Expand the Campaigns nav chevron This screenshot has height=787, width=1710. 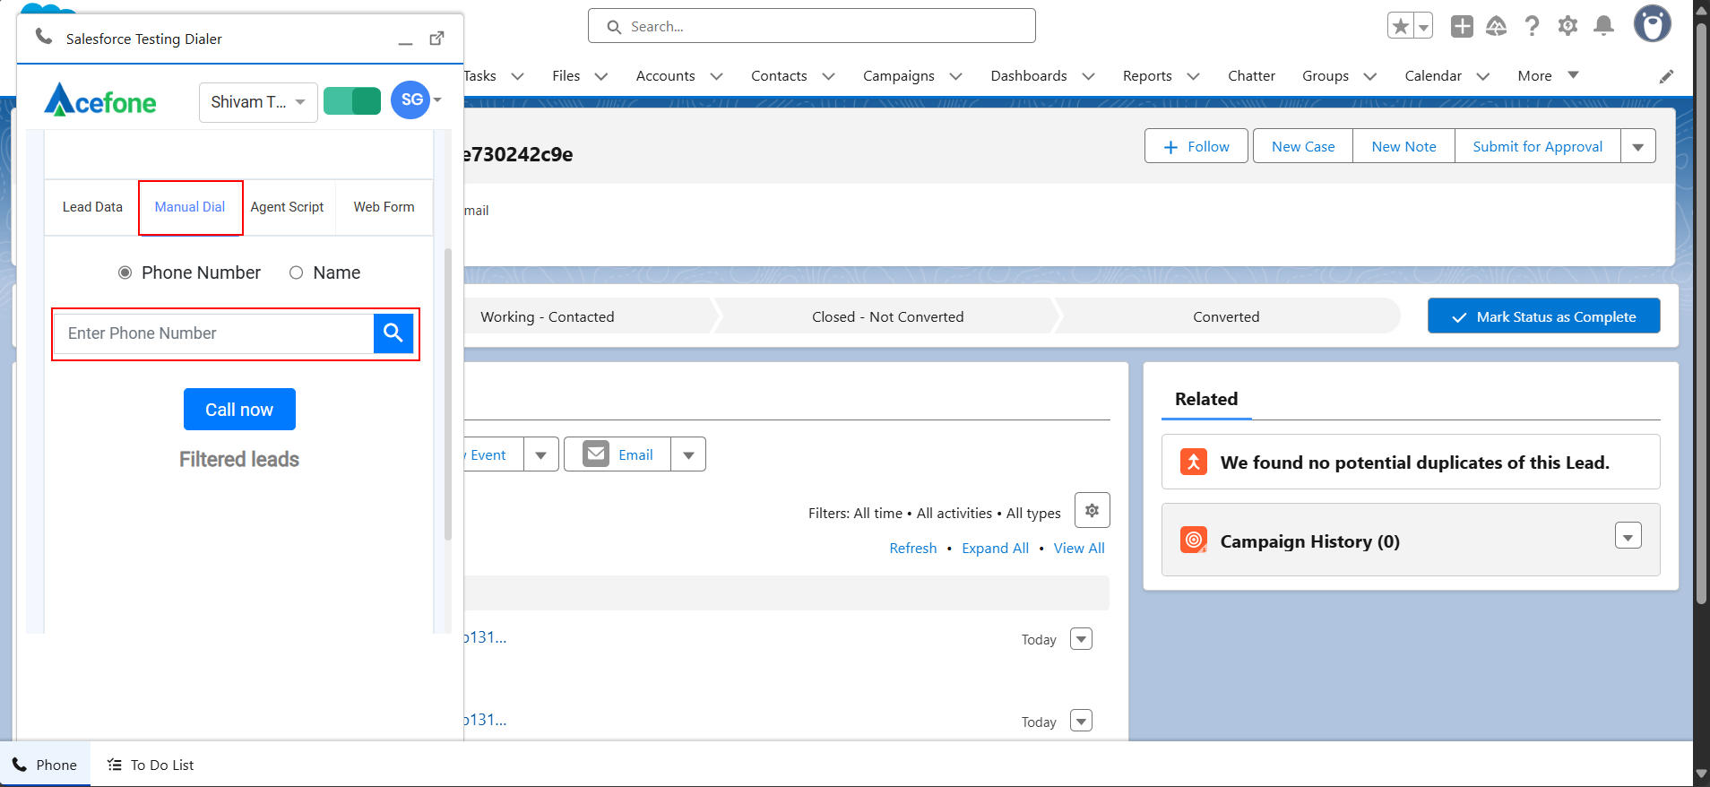[x=955, y=76]
